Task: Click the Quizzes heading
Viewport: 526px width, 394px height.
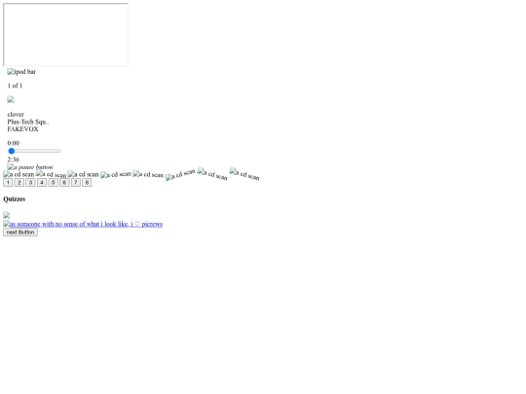Action: click(x=15, y=199)
